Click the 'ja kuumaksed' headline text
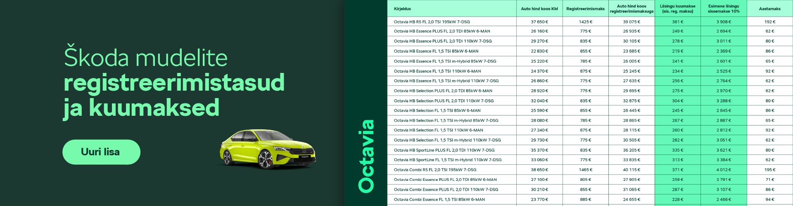The image size is (793, 206). 141,108
